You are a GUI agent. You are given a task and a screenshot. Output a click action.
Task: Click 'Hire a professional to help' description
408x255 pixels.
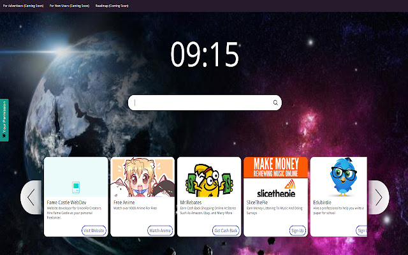tap(339, 210)
